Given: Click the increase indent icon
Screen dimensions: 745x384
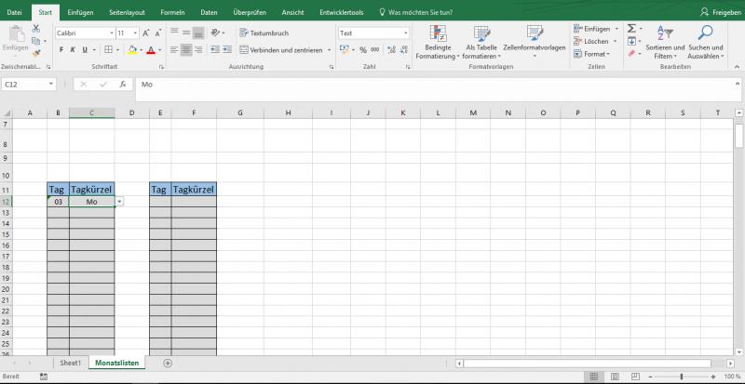Looking at the screenshot, I should [x=227, y=49].
